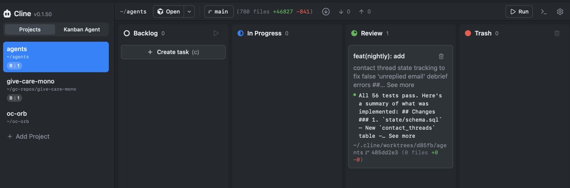Image resolution: width=570 pixels, height=188 pixels.
Task: Select the oc-orb project
Action: tap(56, 117)
